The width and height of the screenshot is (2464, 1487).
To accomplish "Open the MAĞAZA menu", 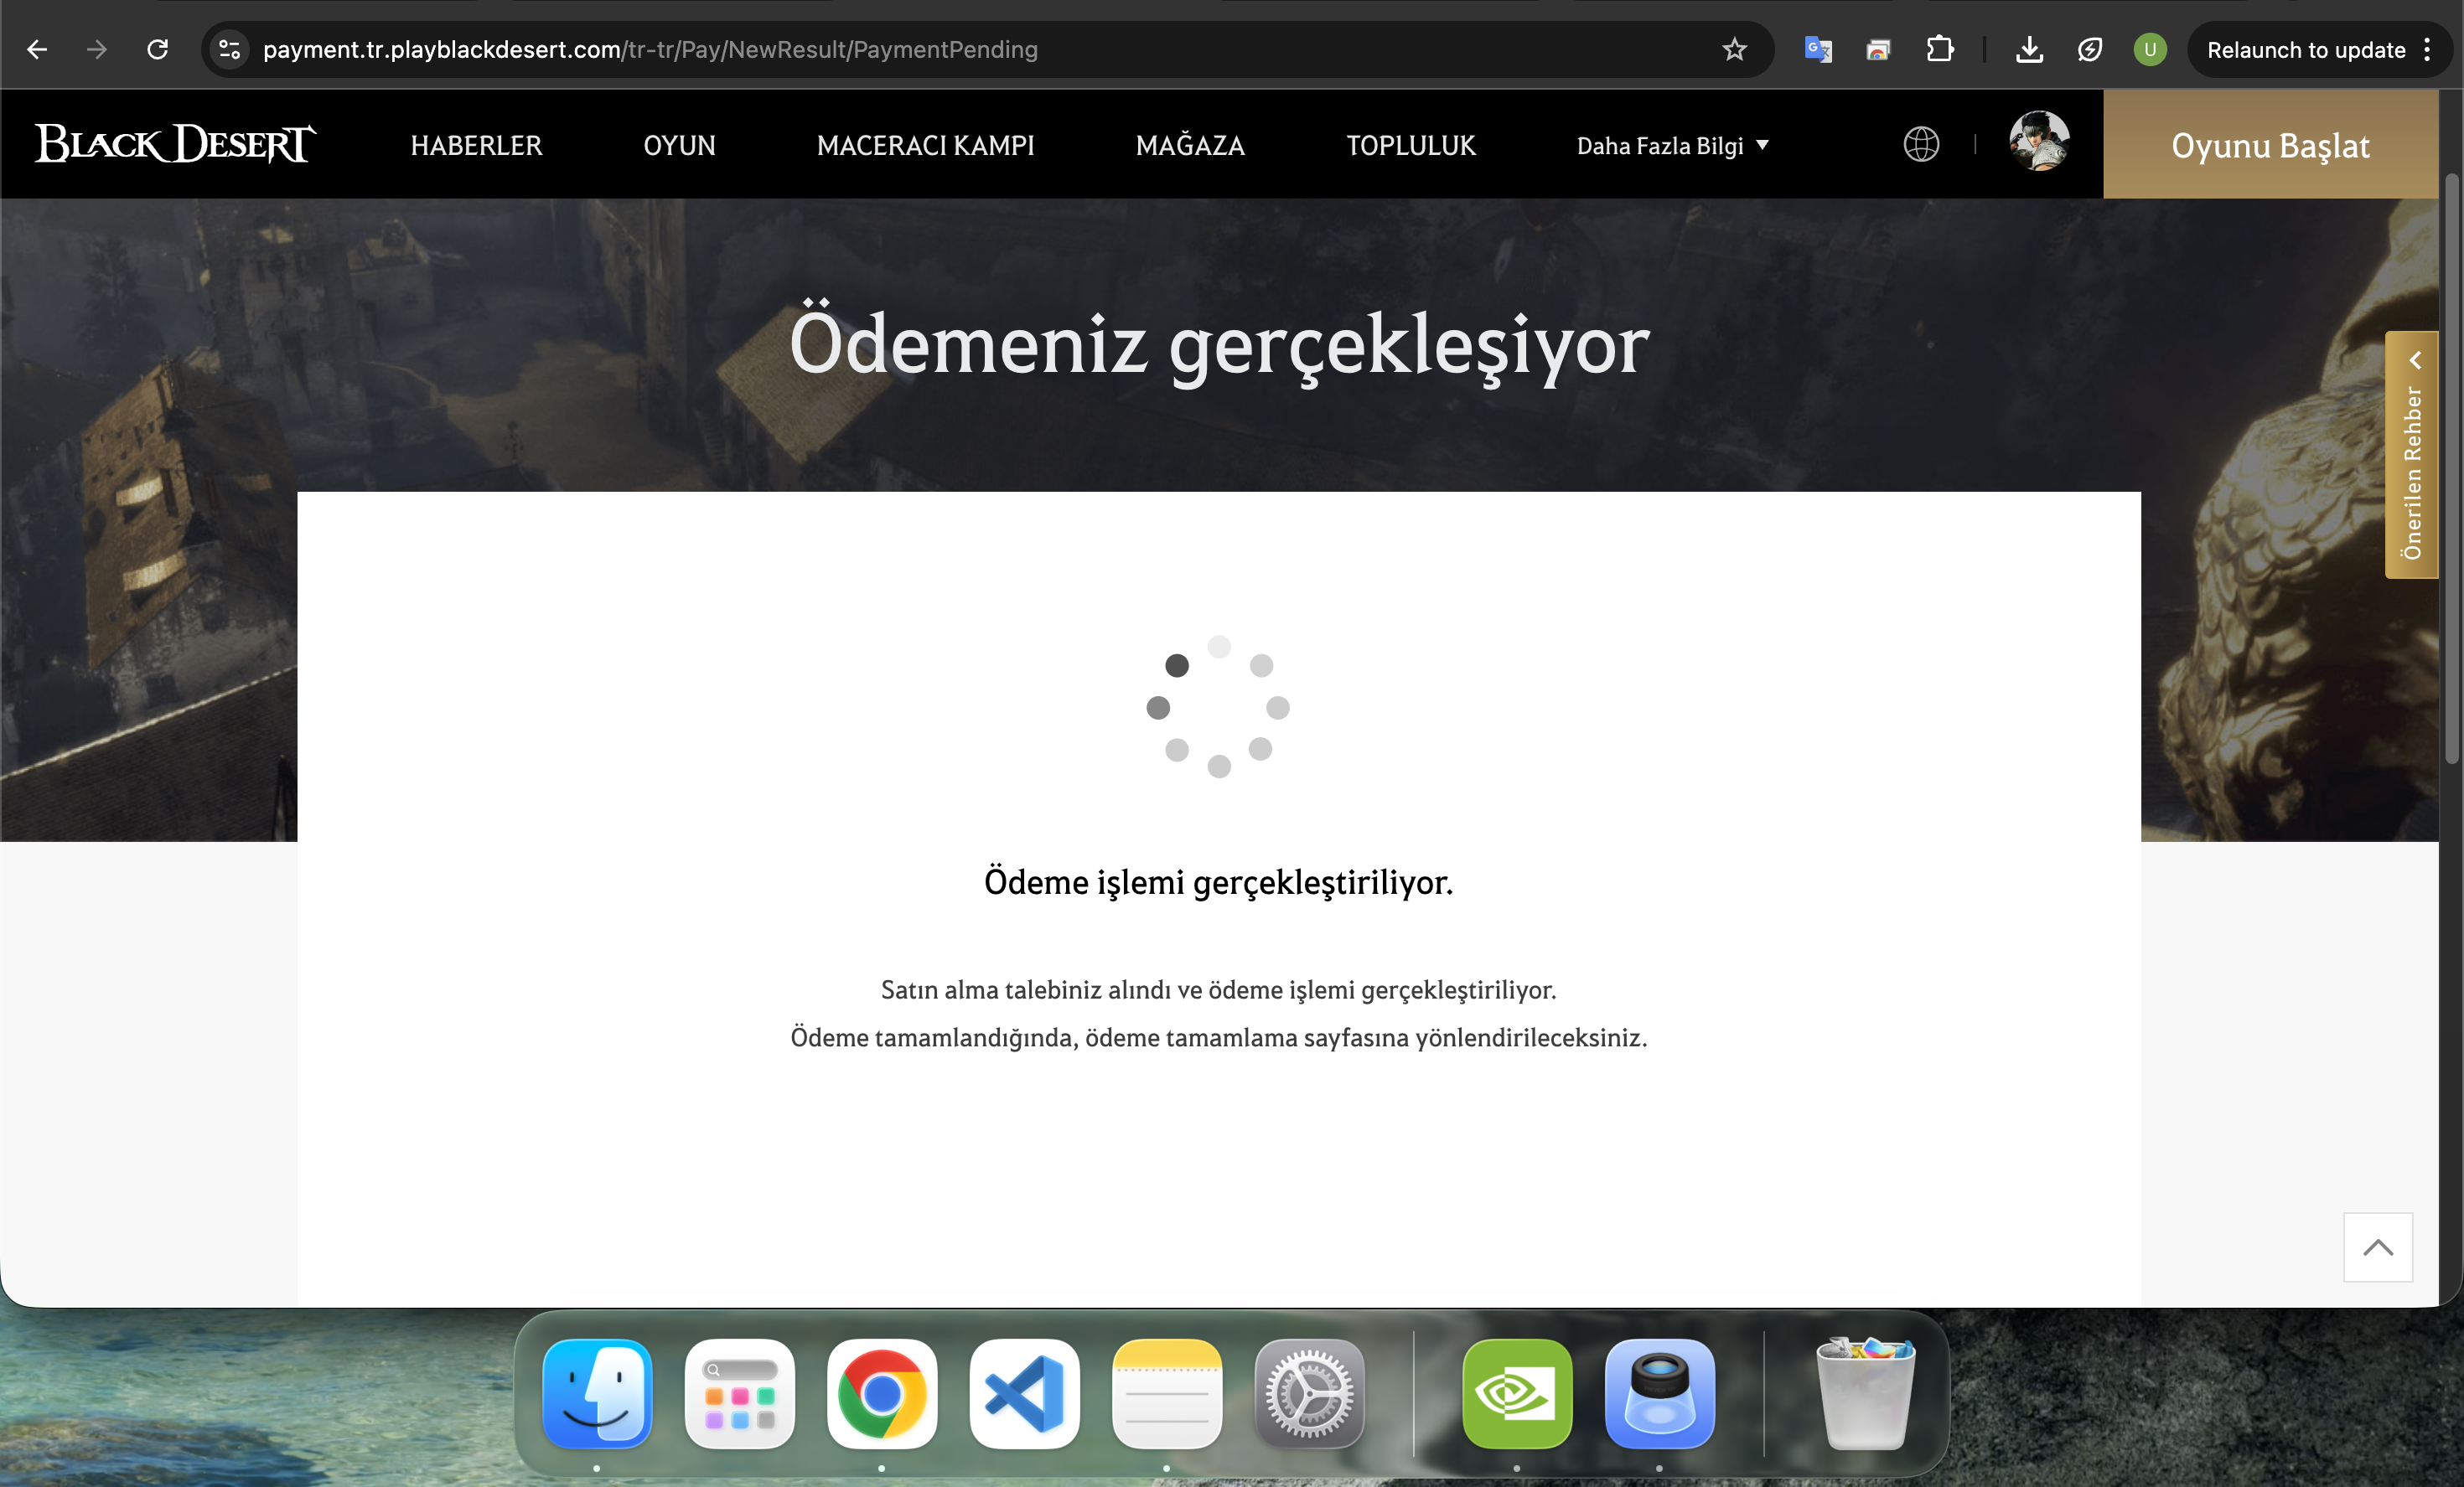I will click(1190, 146).
